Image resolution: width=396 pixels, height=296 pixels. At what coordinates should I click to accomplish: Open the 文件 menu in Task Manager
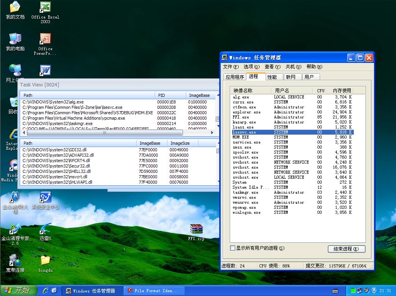[230, 67]
